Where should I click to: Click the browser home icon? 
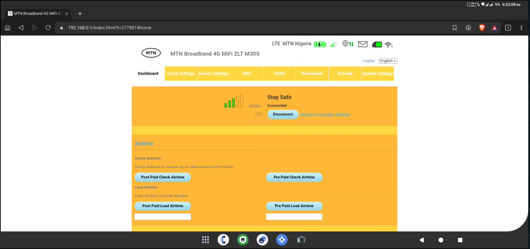[x=8, y=28]
